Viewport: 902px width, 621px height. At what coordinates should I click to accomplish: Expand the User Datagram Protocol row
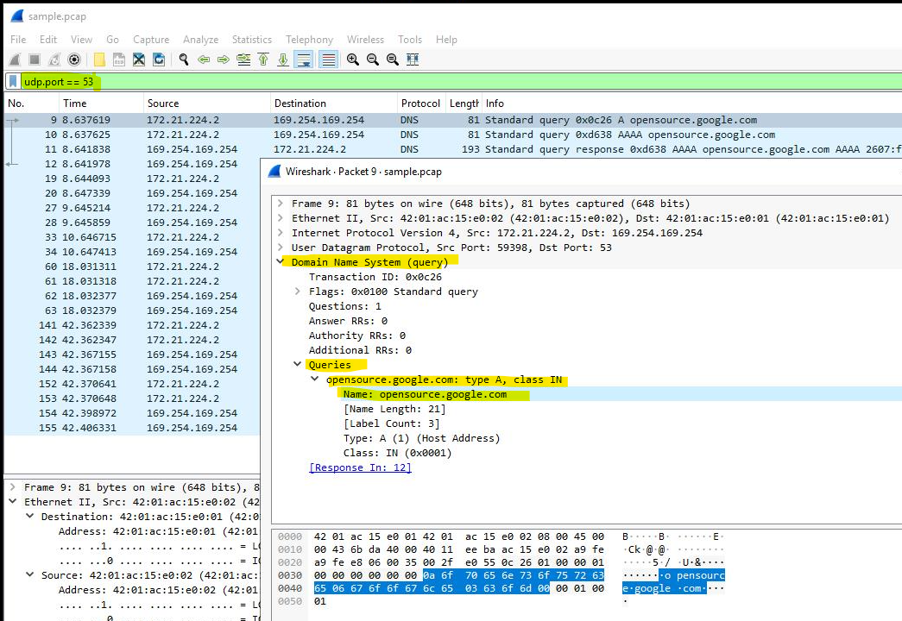[x=281, y=248]
